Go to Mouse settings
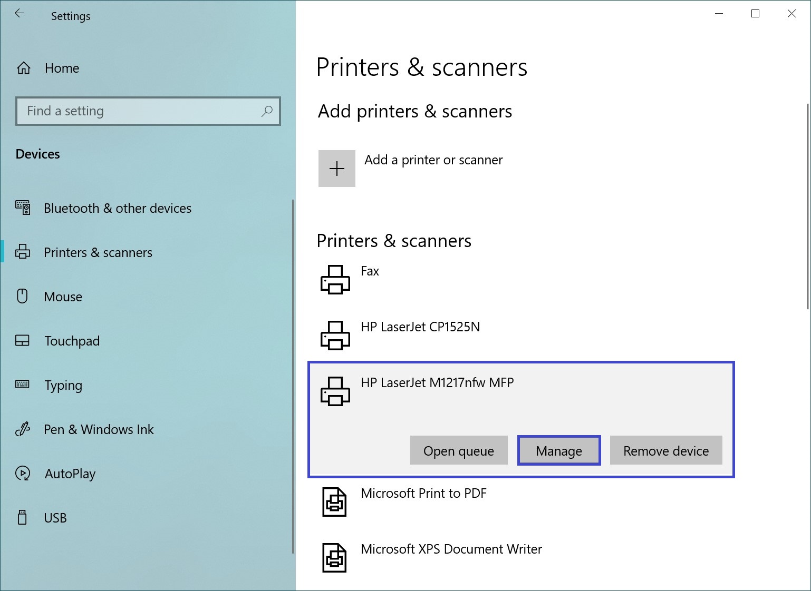This screenshot has width=811, height=591. (x=63, y=297)
